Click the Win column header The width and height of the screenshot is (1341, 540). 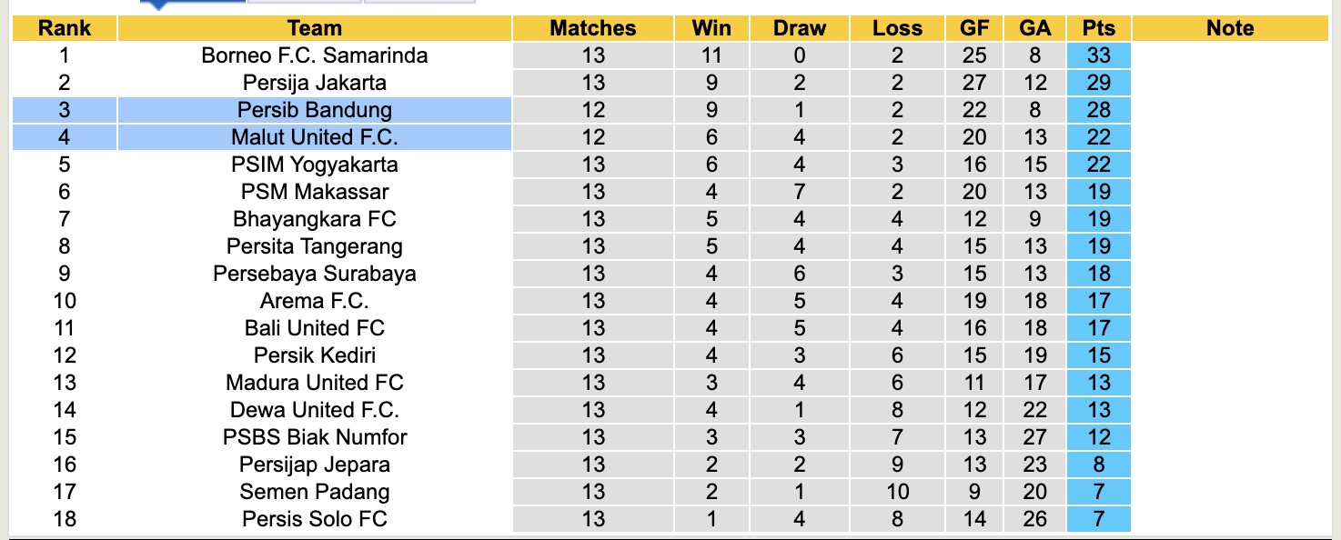711,28
